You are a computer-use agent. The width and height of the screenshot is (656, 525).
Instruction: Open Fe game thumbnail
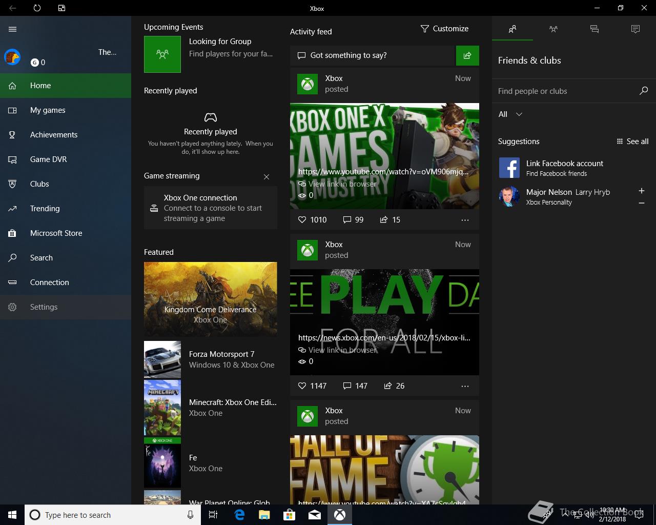pyautogui.click(x=162, y=463)
